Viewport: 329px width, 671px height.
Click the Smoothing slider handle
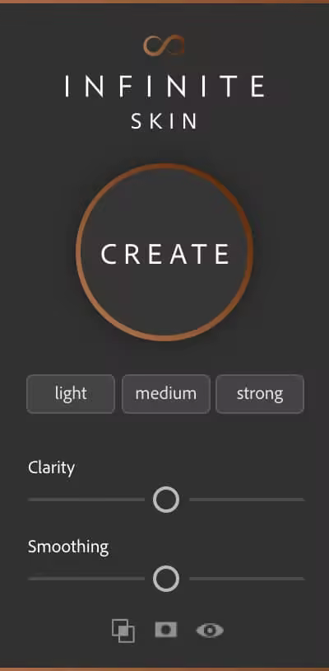166,579
